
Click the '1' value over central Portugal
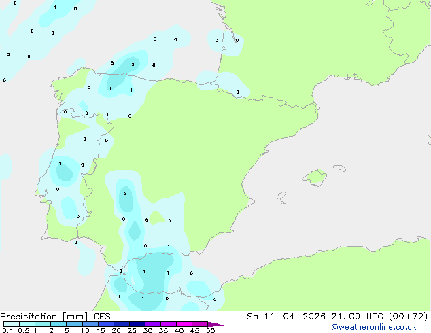(60, 164)
